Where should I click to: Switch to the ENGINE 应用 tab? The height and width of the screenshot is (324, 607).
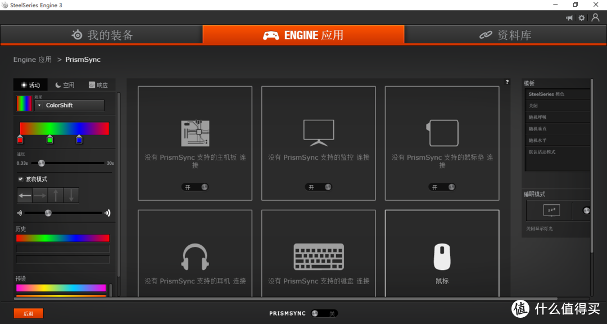click(303, 35)
